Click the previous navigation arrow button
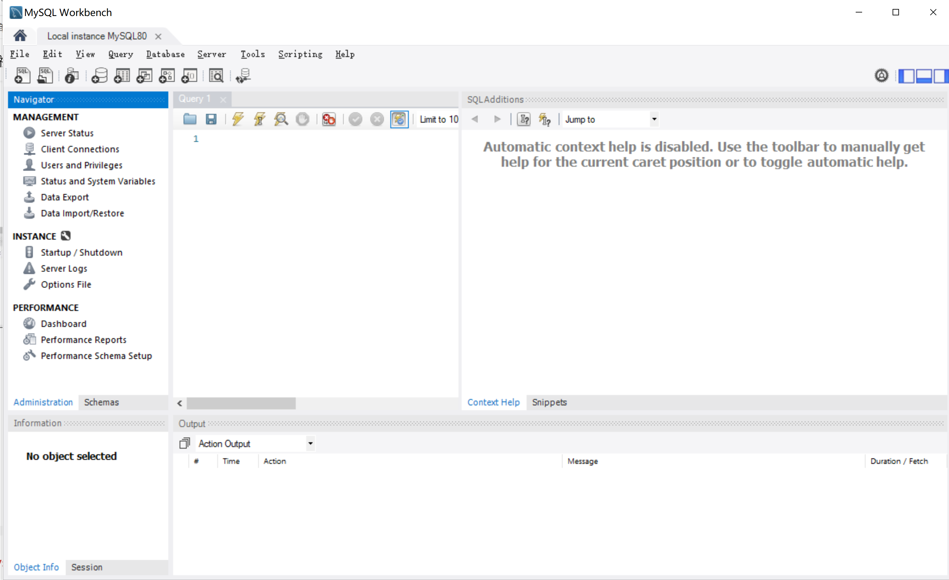 pos(474,119)
